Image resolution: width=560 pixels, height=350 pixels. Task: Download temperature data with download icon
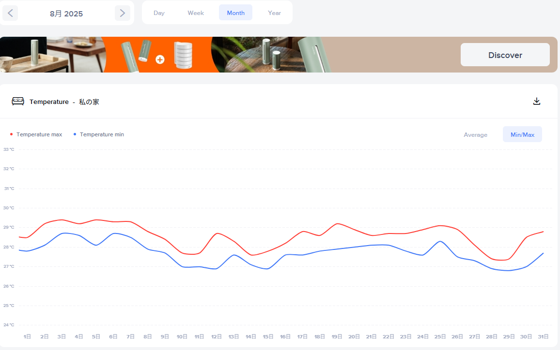pos(536,102)
